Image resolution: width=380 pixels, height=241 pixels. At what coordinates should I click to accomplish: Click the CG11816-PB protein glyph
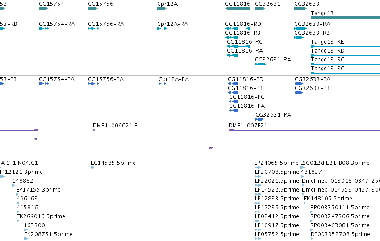point(233,93)
